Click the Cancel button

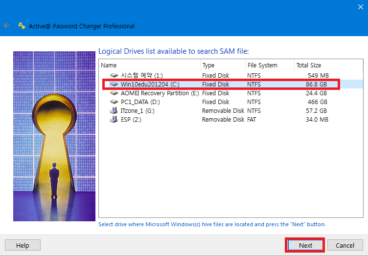pyautogui.click(x=345, y=245)
